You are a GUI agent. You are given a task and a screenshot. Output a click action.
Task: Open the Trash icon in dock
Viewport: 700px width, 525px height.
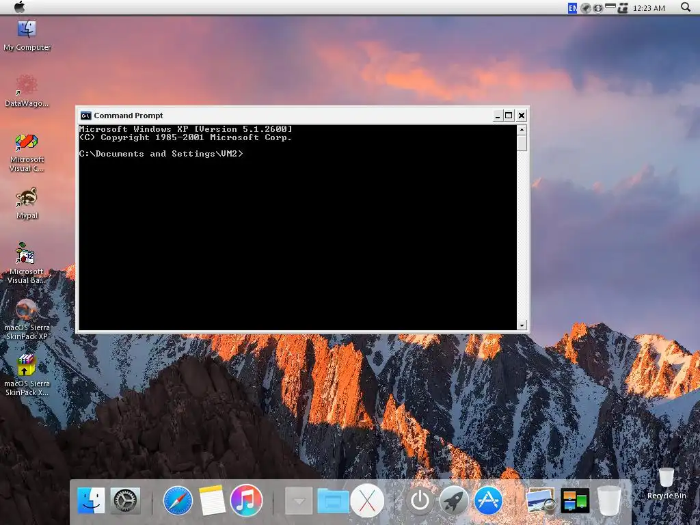[609, 500]
